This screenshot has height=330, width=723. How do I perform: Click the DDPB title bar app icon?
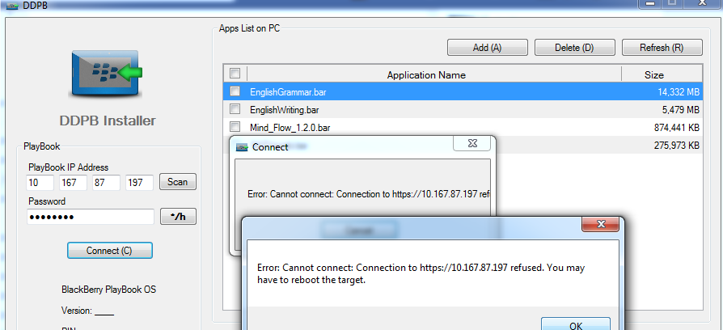point(12,6)
